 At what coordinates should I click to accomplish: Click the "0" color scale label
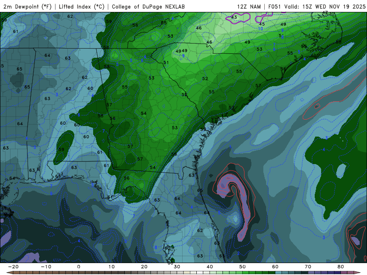click(x=78, y=267)
